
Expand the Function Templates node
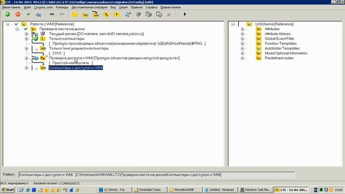point(243,44)
